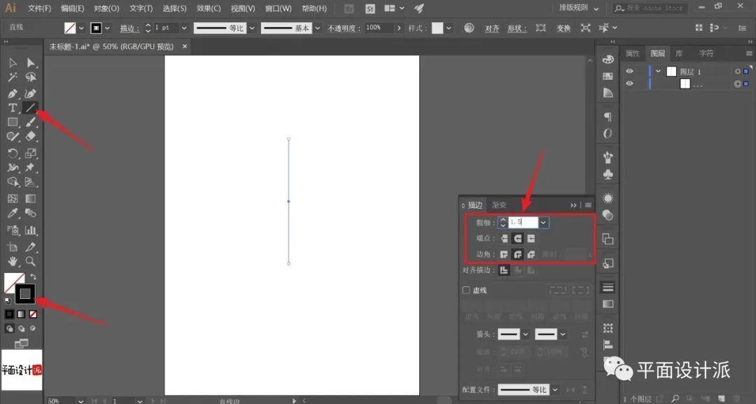Collapse the 图层 1 layer tree
Image resolution: width=756 pixels, height=404 pixels.
point(658,71)
